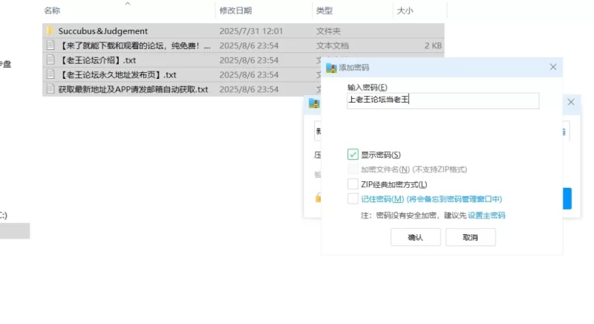
Task: Close the 添加密码 dialog
Action: point(553,67)
